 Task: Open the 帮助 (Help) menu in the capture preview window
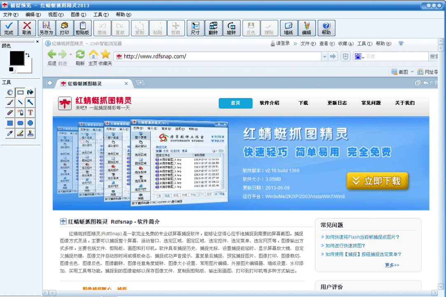(x=124, y=14)
